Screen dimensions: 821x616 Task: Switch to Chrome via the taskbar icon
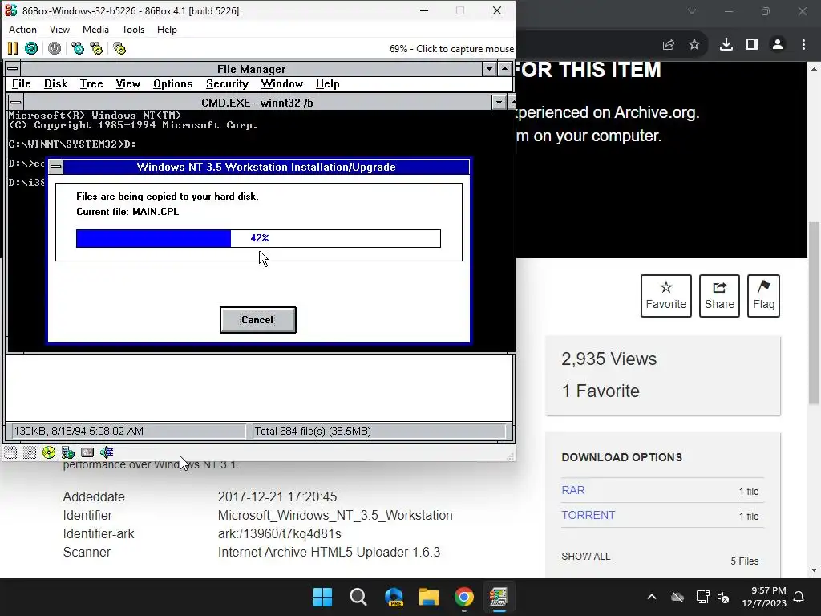[464, 597]
